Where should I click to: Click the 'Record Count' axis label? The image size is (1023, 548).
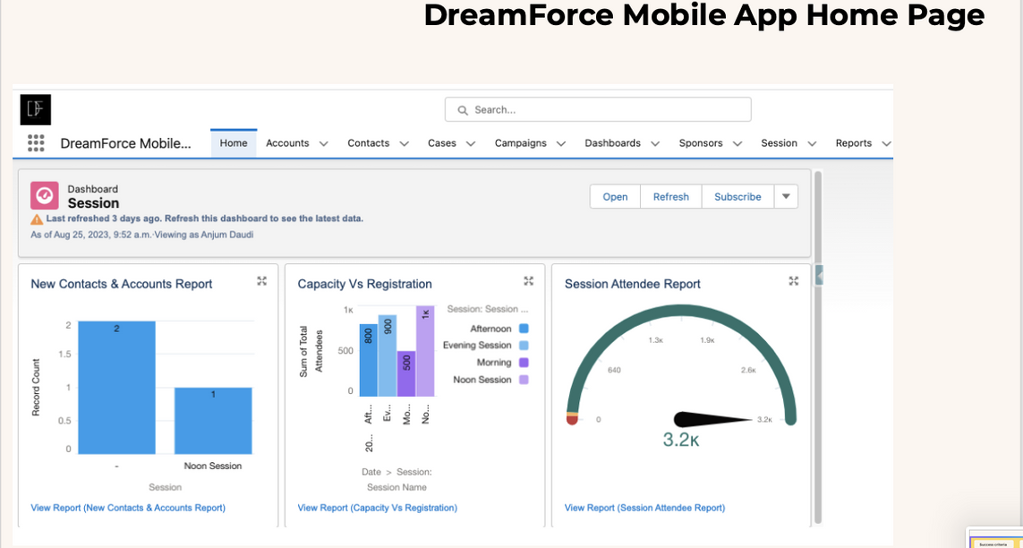pyautogui.click(x=36, y=388)
